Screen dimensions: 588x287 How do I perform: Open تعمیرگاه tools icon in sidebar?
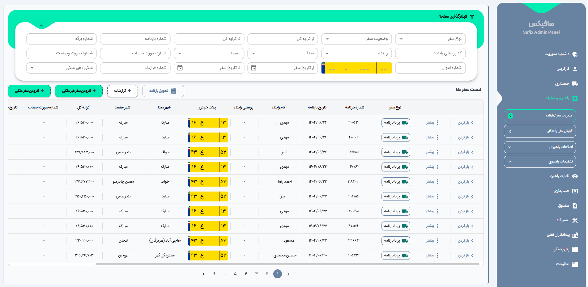575,220
